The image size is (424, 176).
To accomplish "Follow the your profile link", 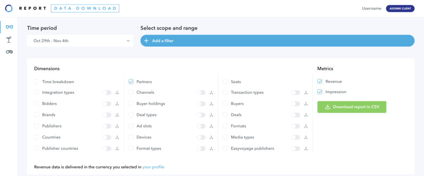I will (153, 167).
